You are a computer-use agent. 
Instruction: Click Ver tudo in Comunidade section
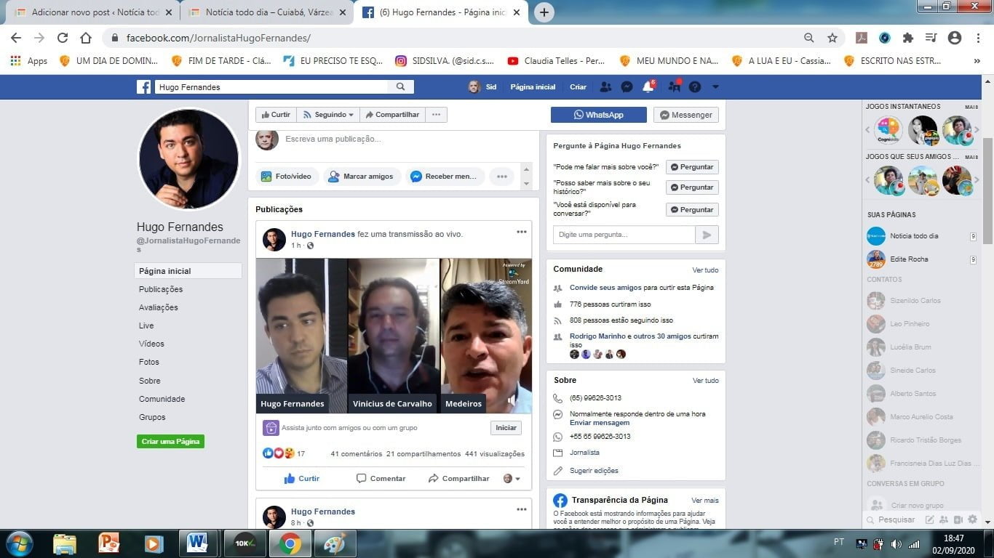pos(705,270)
